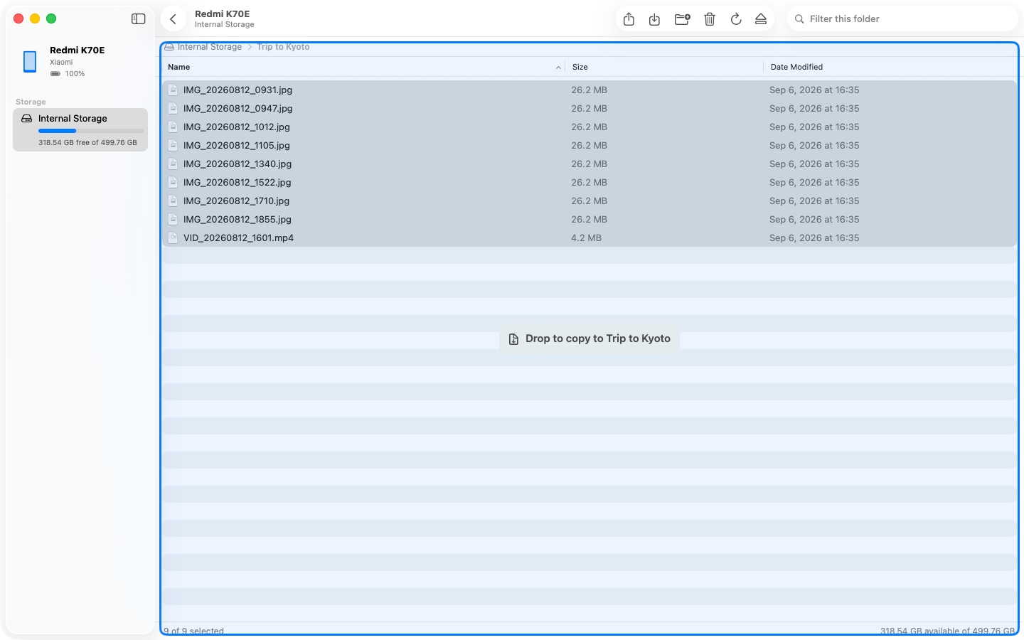Click the date of VID_20260812_1601.mp4
1024x640 pixels.
[814, 238]
